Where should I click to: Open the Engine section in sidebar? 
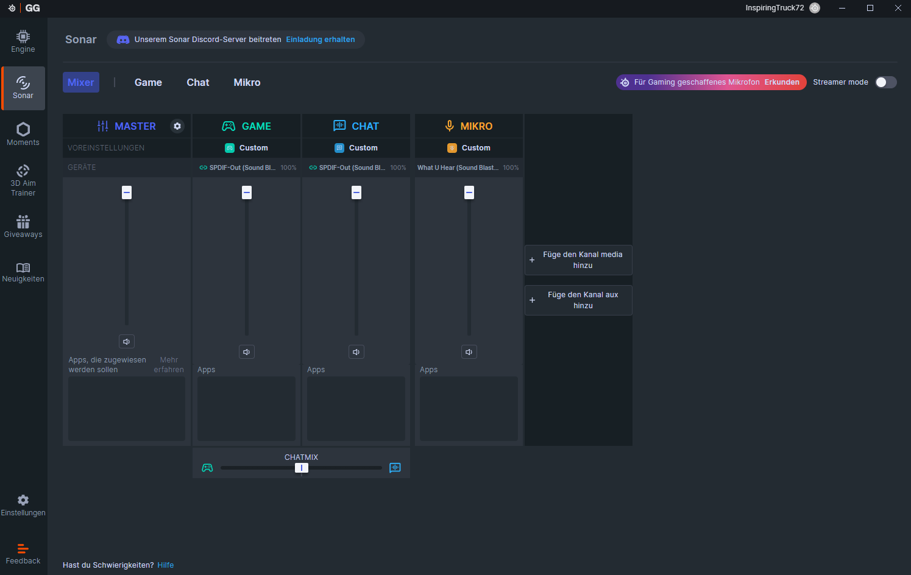23,41
